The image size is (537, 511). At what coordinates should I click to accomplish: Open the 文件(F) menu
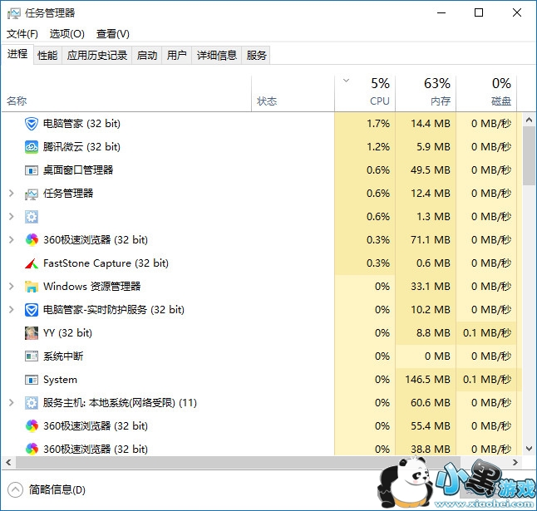click(22, 34)
